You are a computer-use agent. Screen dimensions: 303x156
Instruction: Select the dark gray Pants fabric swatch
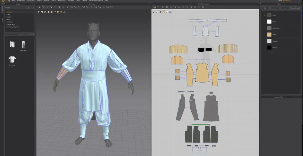[x=269, y=15]
